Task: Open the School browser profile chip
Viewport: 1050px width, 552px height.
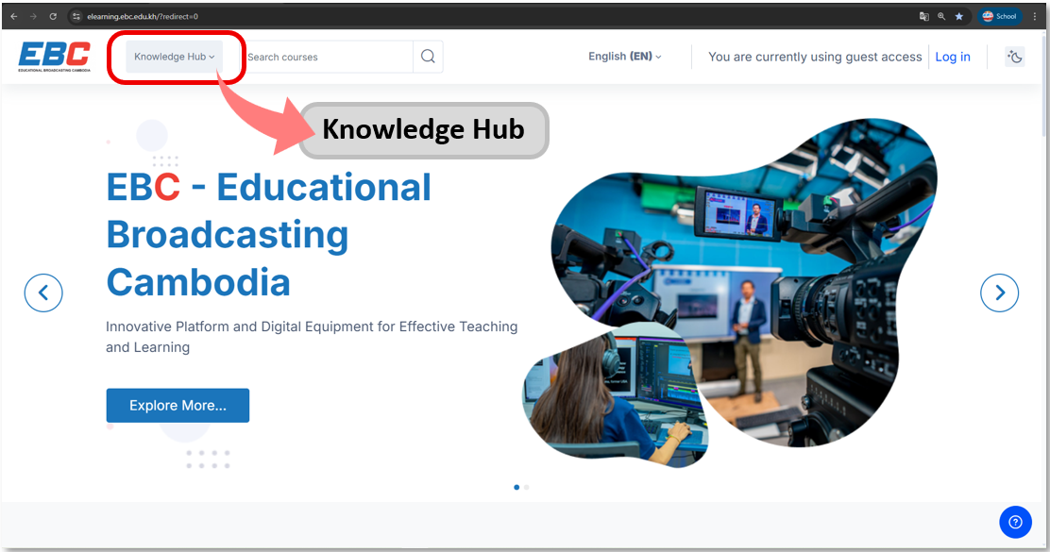Action: (x=1000, y=16)
